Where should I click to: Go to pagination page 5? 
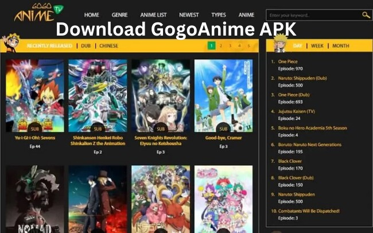pos(248,46)
